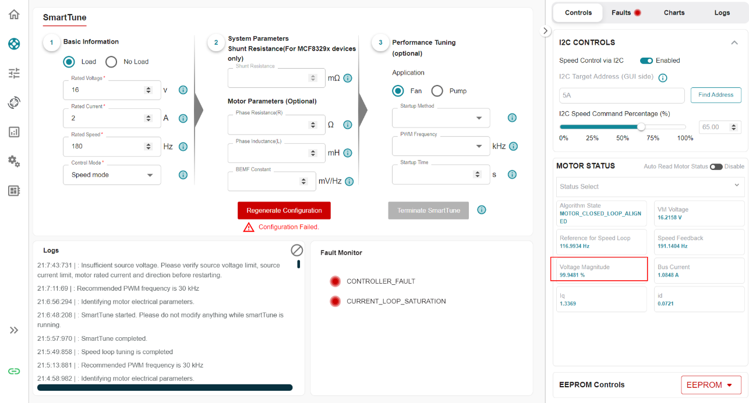The image size is (749, 403).
Task: Open the Status Select dropdown
Action: [x=650, y=186]
